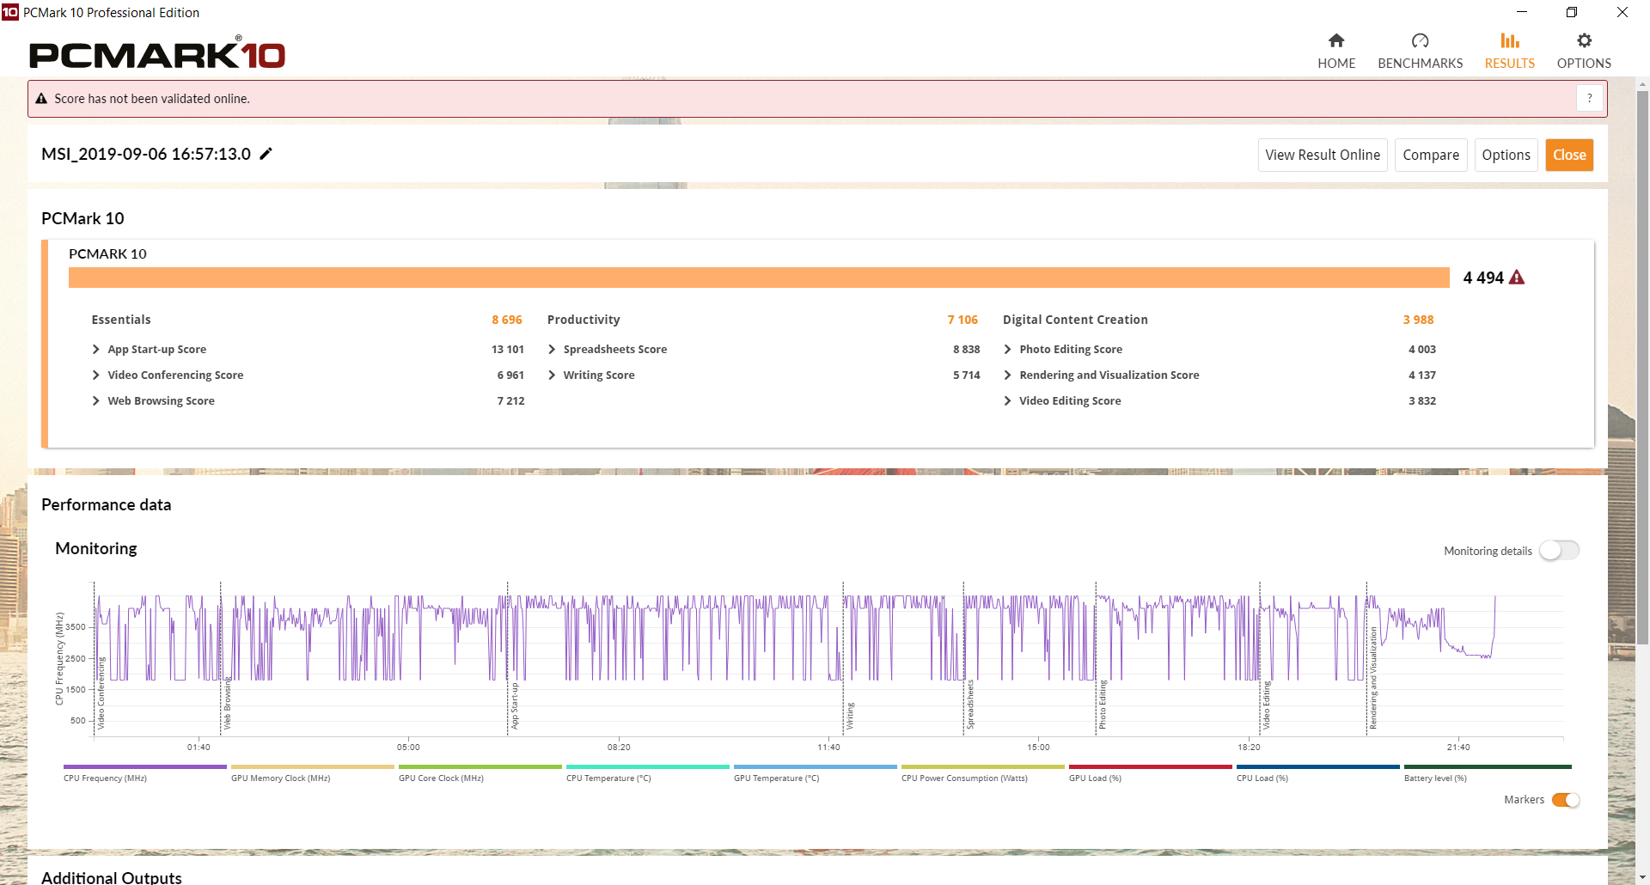The height and width of the screenshot is (885, 1650).
Task: Click App Start-up marker on chart
Action: click(x=515, y=705)
